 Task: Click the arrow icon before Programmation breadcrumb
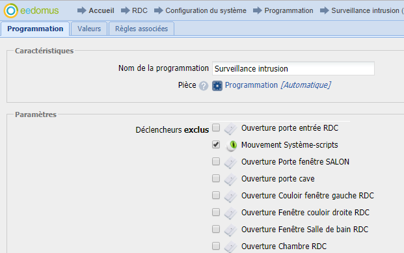(x=258, y=10)
